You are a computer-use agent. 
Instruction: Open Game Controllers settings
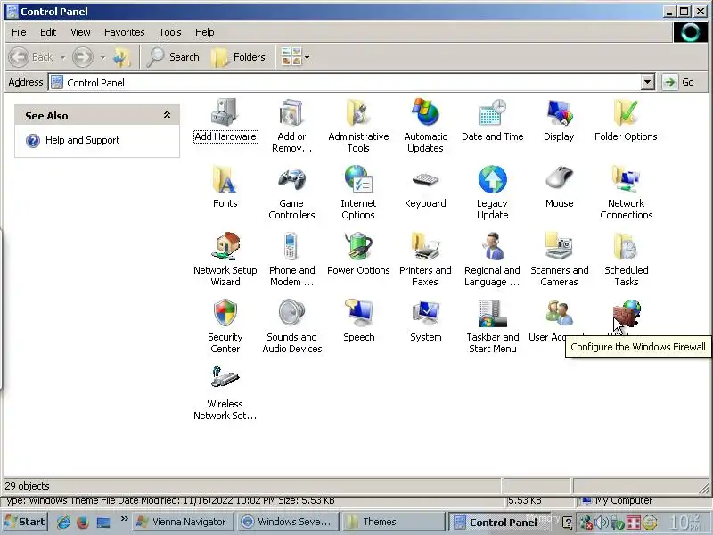coord(291,192)
